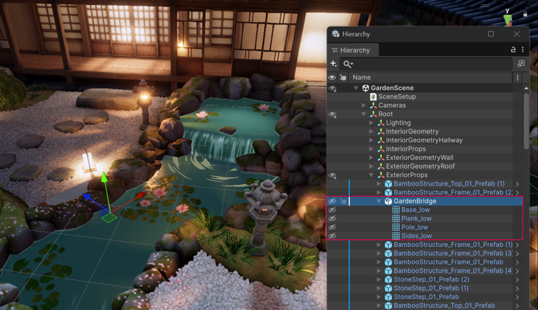Open BambooStructure_Top_01_Prefab (1) via right chevron
The image size is (538, 310).
[517, 184]
